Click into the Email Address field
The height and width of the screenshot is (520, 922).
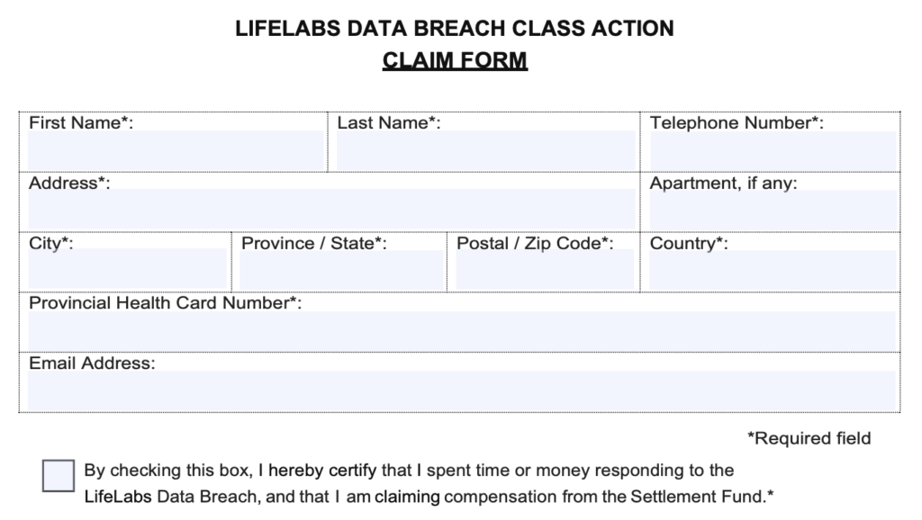click(x=462, y=390)
